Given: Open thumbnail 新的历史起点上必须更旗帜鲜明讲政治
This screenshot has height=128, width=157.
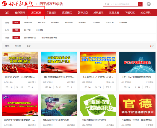Looking at the screenshot, I should (x=20, y=63).
